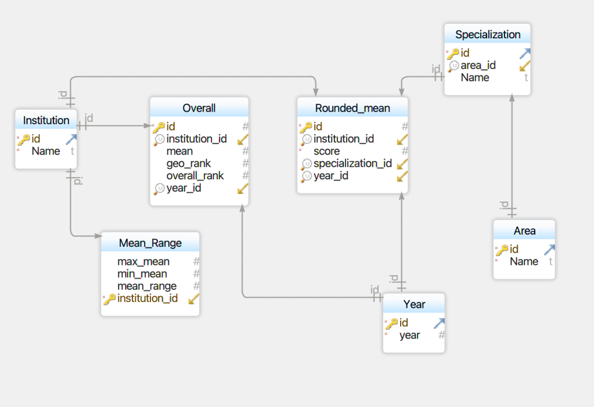Select the overall_rank column in Overall

click(195, 176)
